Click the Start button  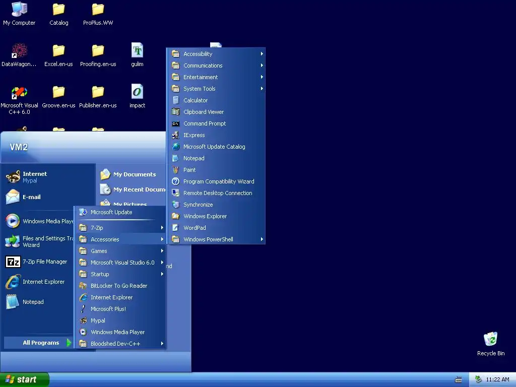pyautogui.click(x=24, y=379)
